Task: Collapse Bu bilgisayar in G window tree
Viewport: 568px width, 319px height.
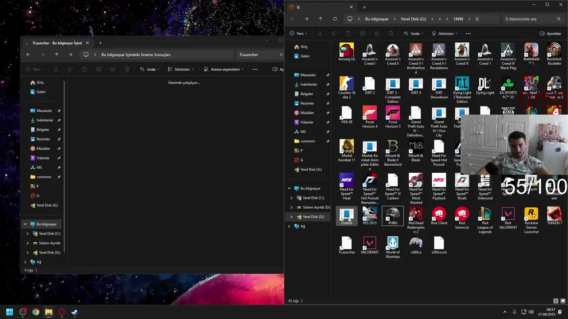Action: tap(289, 188)
